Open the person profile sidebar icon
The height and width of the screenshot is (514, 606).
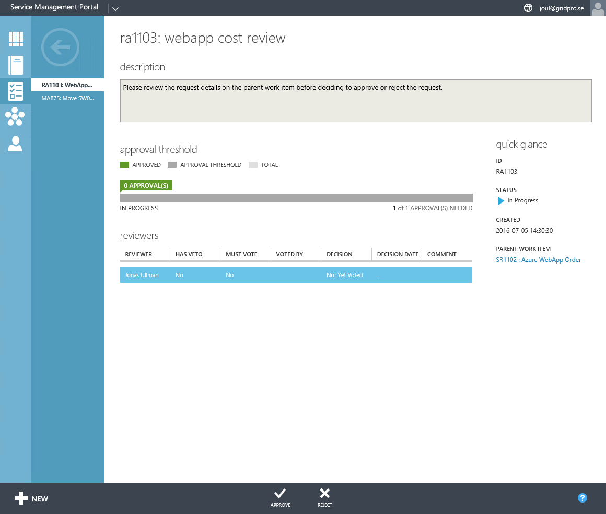pyautogui.click(x=15, y=144)
